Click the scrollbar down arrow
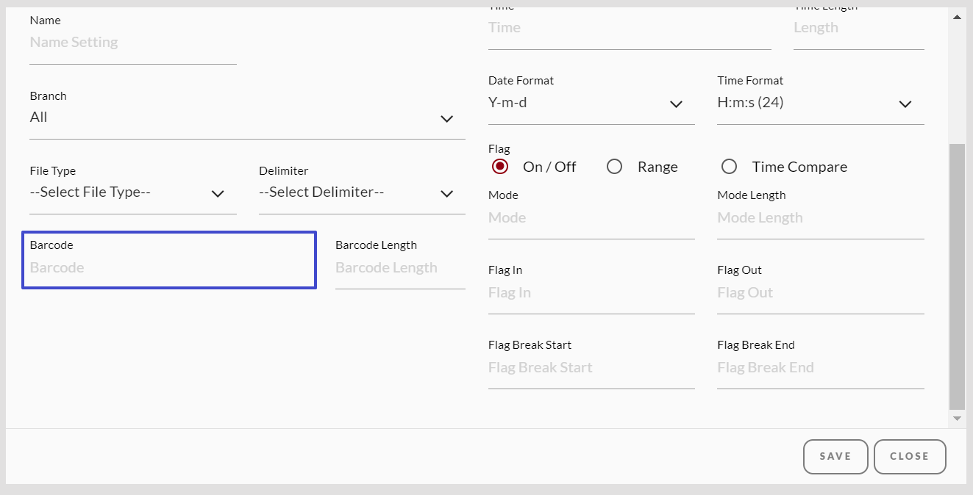The image size is (973, 495). click(957, 418)
